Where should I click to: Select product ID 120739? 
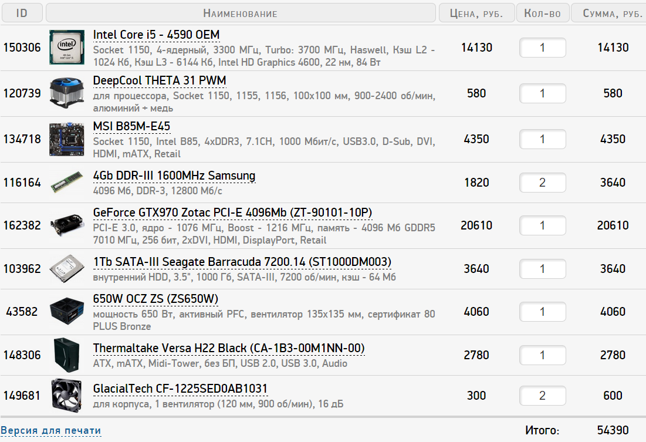tap(22, 93)
